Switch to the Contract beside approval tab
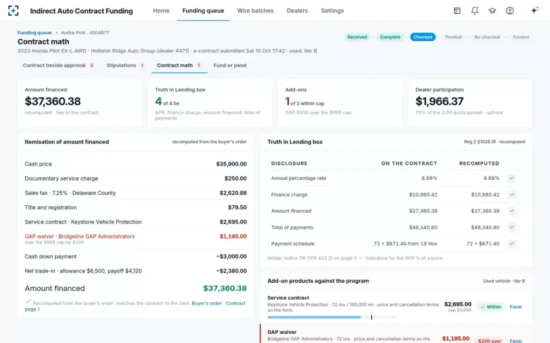This screenshot has height=343, width=550. point(58,65)
